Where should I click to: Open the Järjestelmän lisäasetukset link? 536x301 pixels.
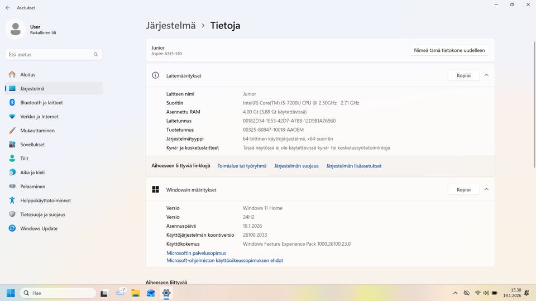click(354, 166)
